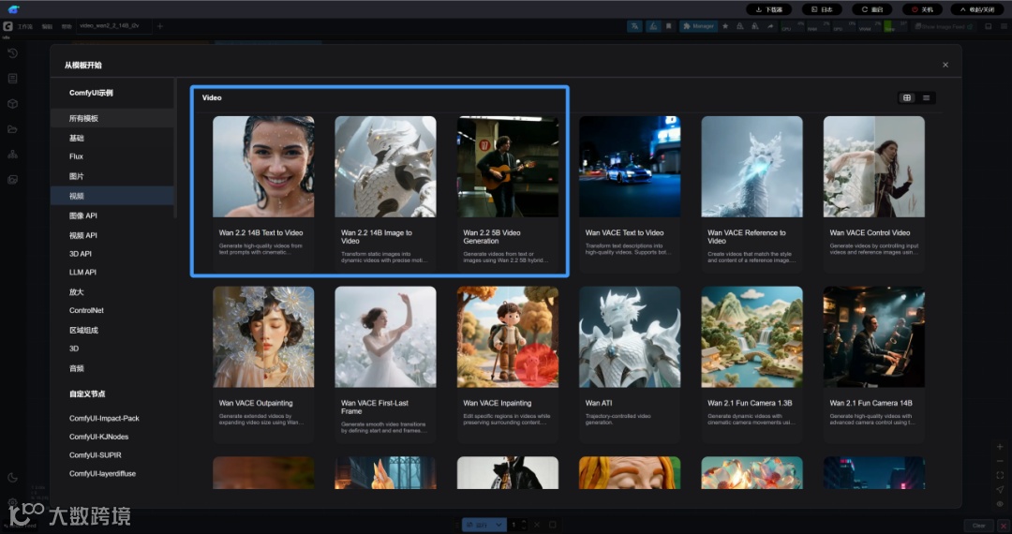Open the queue history sidebar icon
Image resolution: width=1012 pixels, height=534 pixels.
(x=12, y=53)
